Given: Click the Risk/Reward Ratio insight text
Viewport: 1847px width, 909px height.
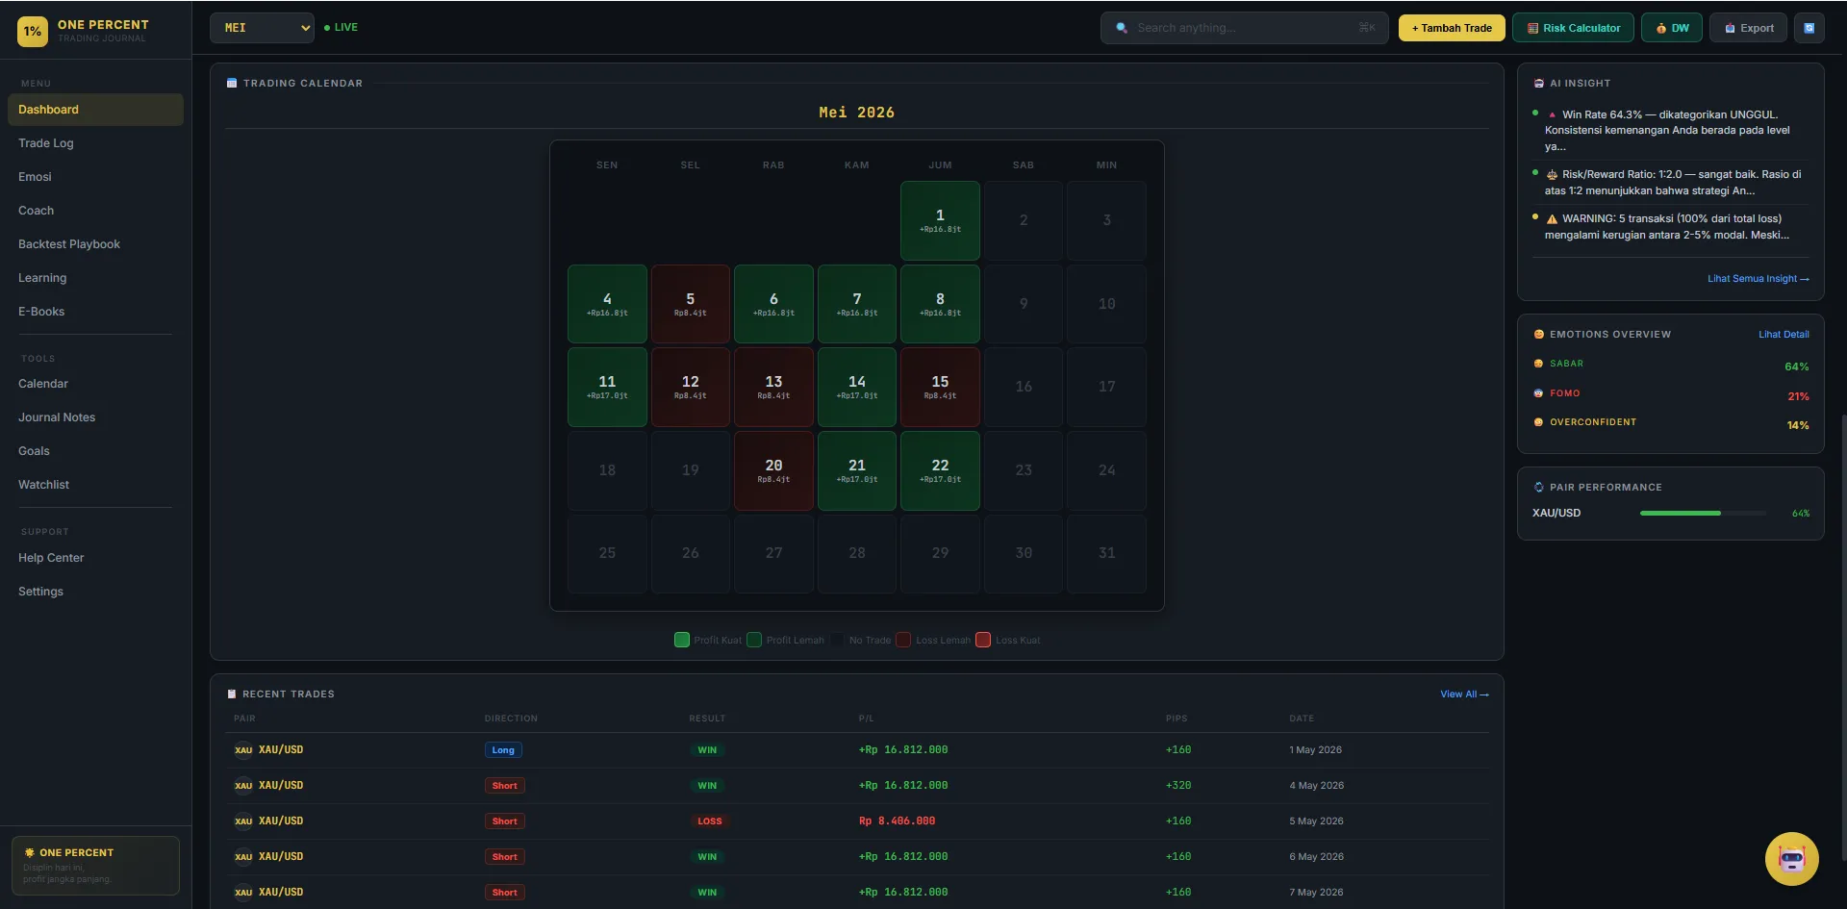Looking at the screenshot, I should pos(1673,183).
